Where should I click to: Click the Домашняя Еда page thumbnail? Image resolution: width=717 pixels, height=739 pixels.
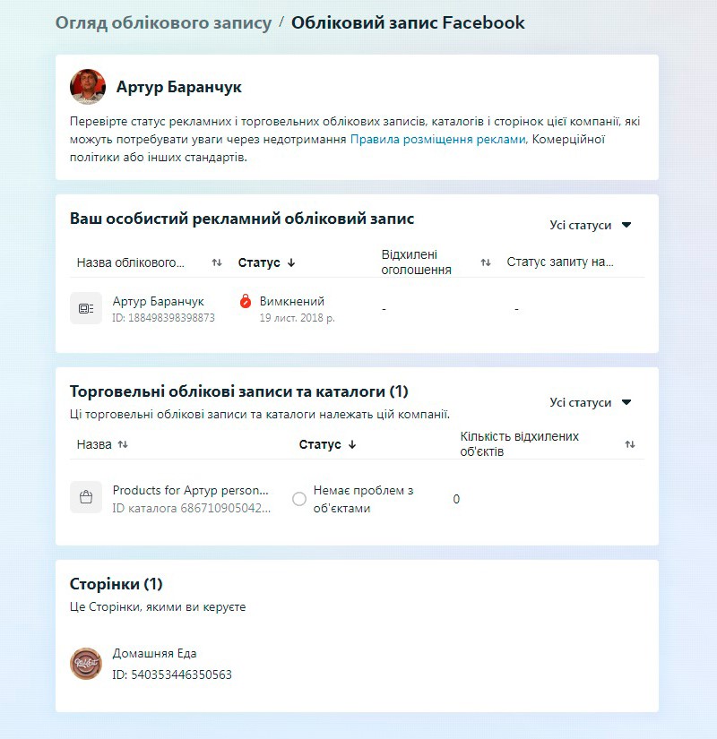click(x=85, y=660)
